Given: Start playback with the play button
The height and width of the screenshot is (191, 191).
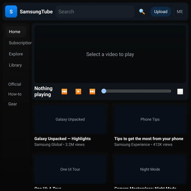Looking at the screenshot, I should click(x=78, y=91).
